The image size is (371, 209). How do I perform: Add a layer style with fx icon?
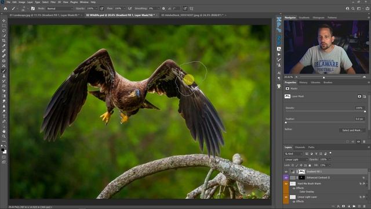tap(339, 207)
